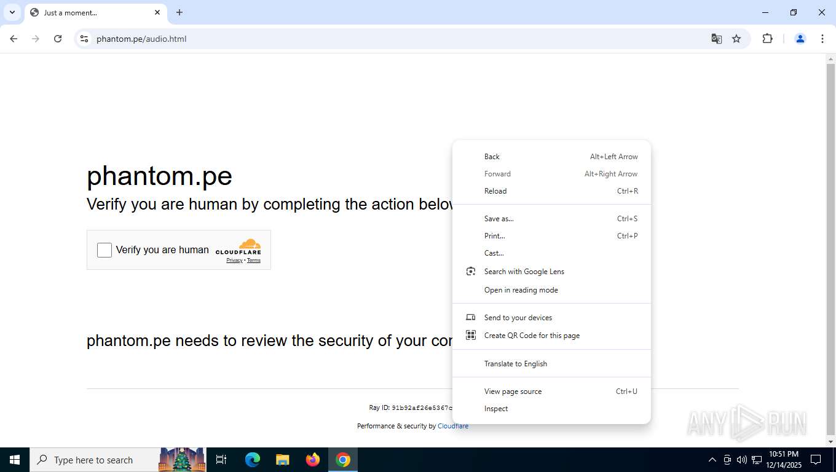
Task: Select 'Print...' in the context menu
Action: [x=551, y=236]
